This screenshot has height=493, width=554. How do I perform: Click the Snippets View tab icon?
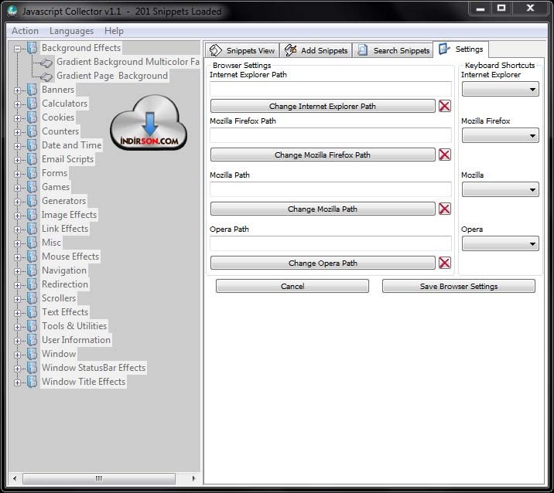[x=216, y=50]
